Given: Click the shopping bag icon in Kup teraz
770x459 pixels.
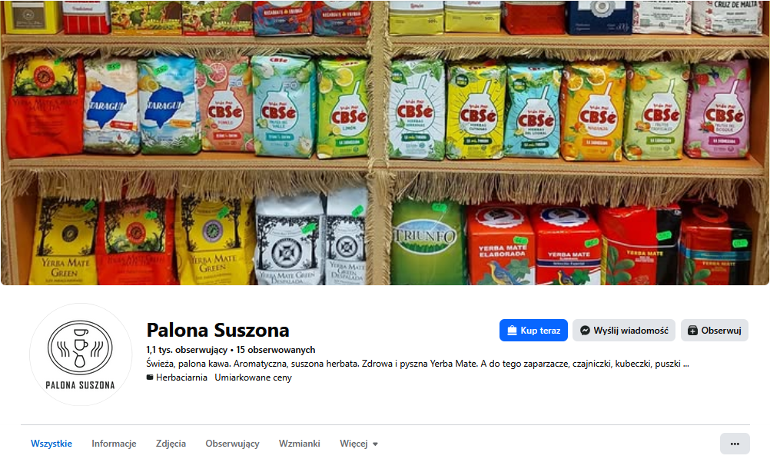Looking at the screenshot, I should click(512, 331).
